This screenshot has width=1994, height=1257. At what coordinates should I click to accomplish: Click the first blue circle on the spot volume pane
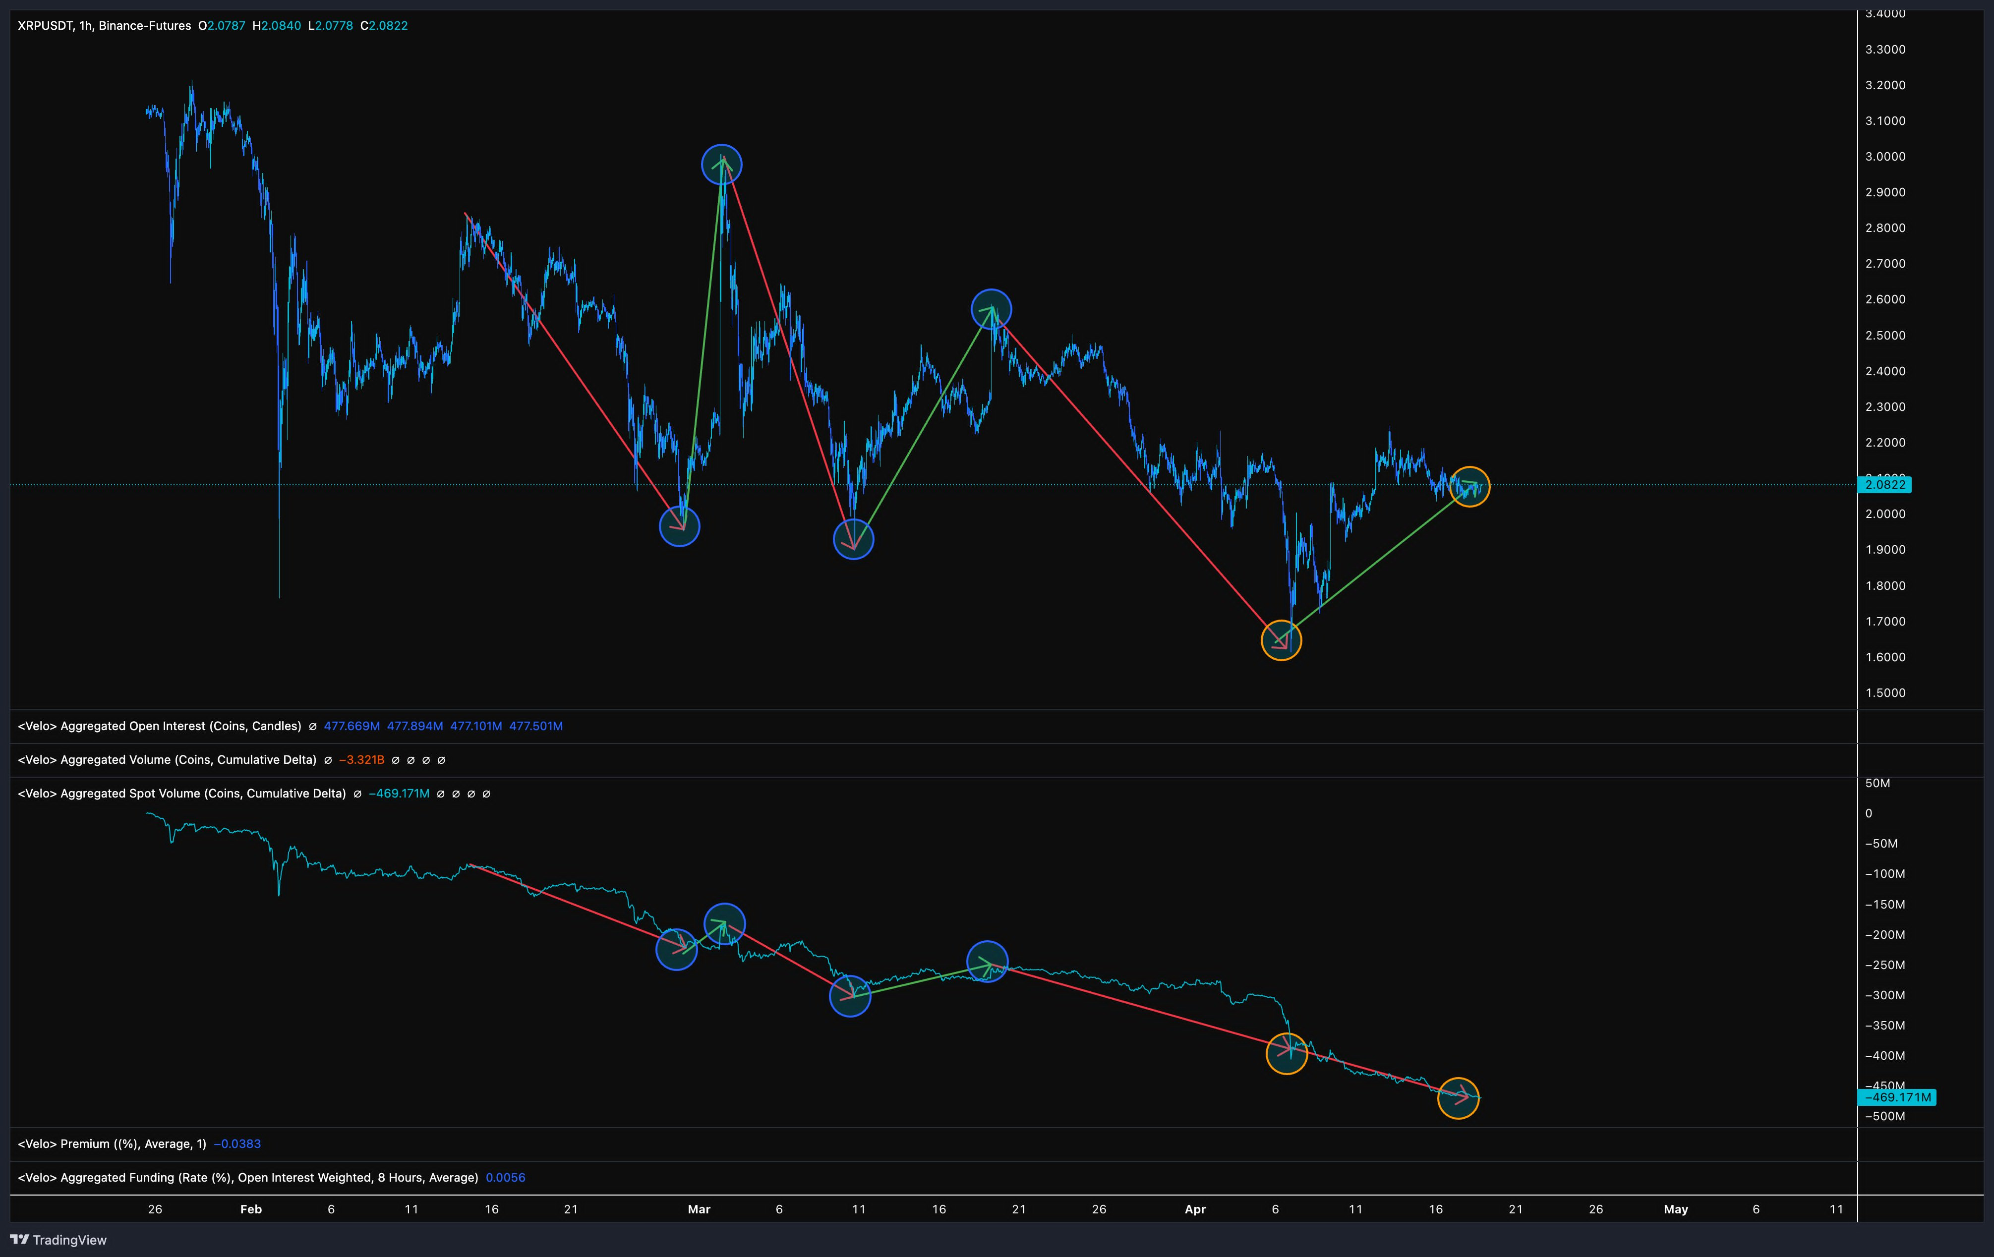click(676, 949)
